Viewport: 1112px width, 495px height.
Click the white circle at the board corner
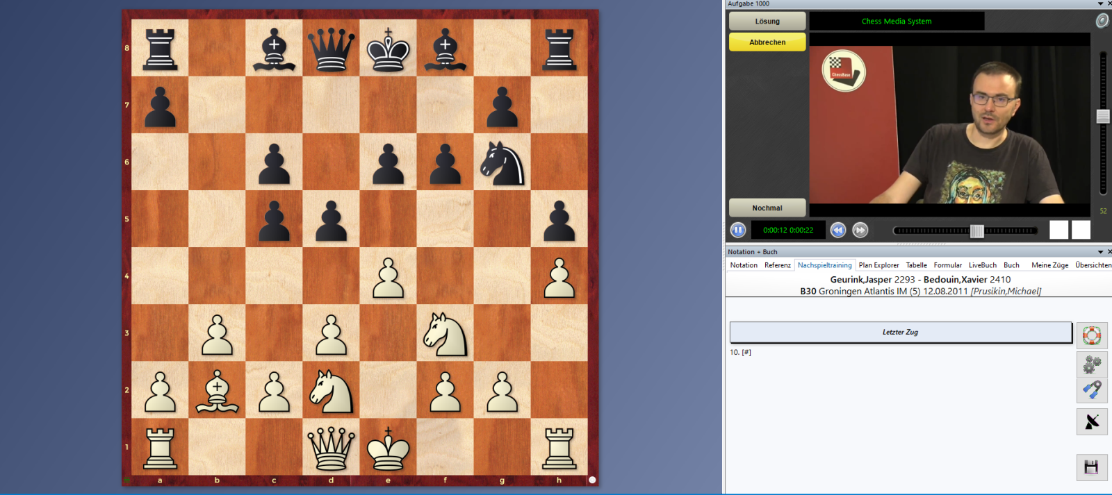592,480
